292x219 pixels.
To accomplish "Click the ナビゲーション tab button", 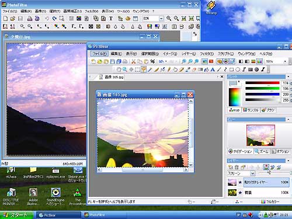I will (x=240, y=151).
